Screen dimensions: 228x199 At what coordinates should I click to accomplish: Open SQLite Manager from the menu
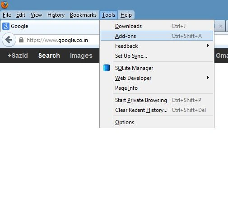point(157,68)
